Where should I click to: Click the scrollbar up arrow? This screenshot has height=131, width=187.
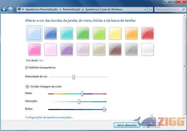click(x=185, y=16)
